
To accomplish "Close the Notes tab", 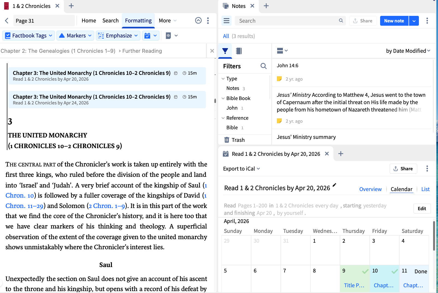I will point(252,6).
